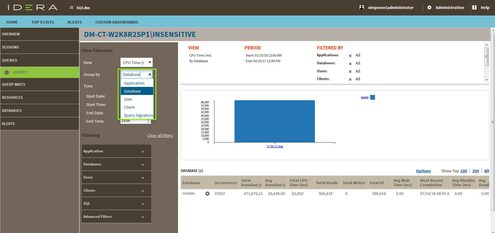The width and height of the screenshot is (495, 233).
Task: Remove the Databases filter X icon
Action: [350, 63]
